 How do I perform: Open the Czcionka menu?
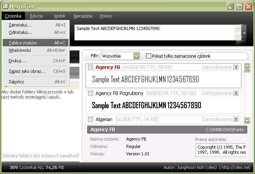point(13,16)
